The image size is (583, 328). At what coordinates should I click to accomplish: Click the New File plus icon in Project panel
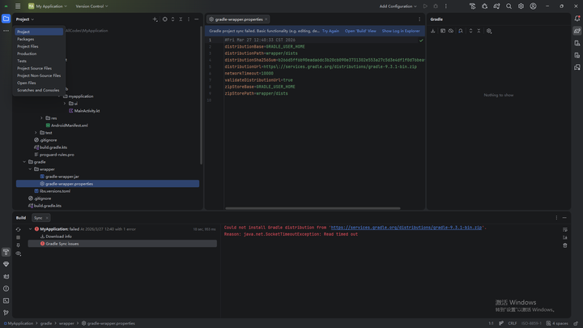[155, 19]
